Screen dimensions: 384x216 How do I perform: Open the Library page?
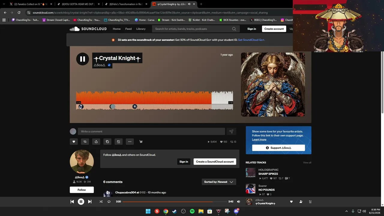141,29
